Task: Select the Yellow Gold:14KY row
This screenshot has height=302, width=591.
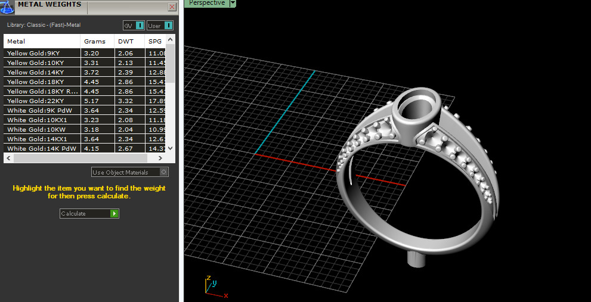Action: click(x=85, y=72)
